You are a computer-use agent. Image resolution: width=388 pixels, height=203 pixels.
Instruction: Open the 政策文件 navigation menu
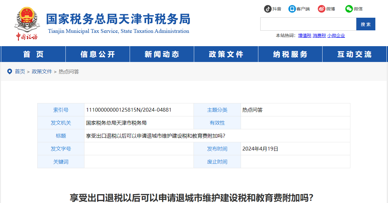pyautogui.click(x=226, y=54)
